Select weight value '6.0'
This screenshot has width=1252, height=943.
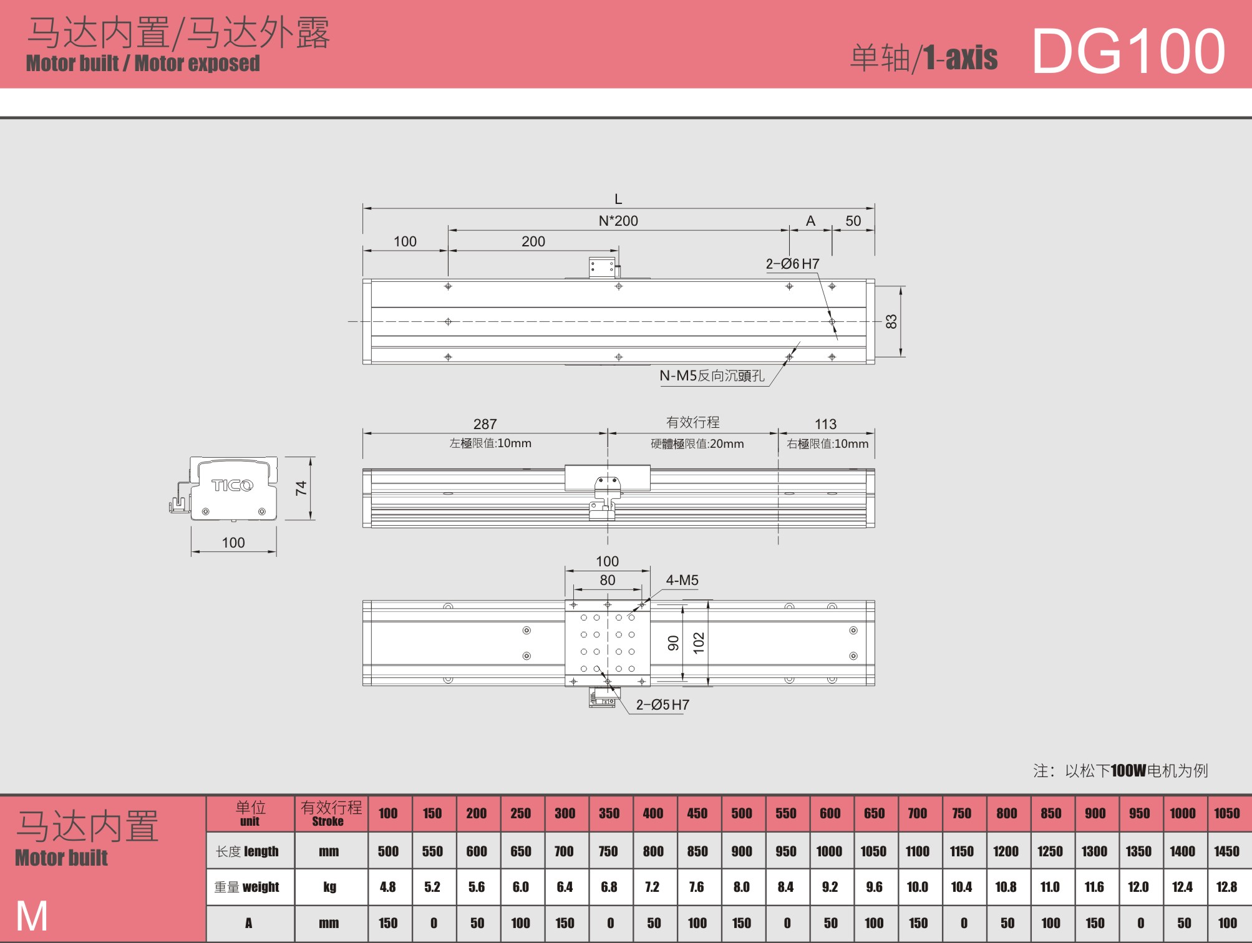pos(520,887)
